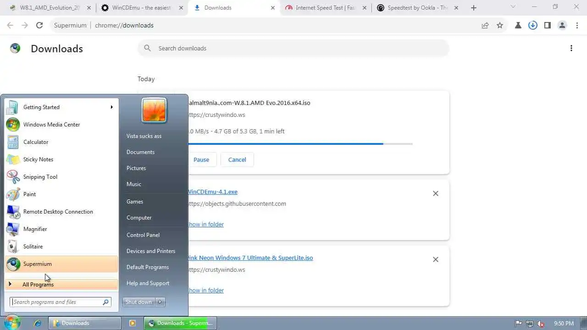The height and width of the screenshot is (330, 587).
Task: Open the Extensions icon
Action: coord(518,25)
